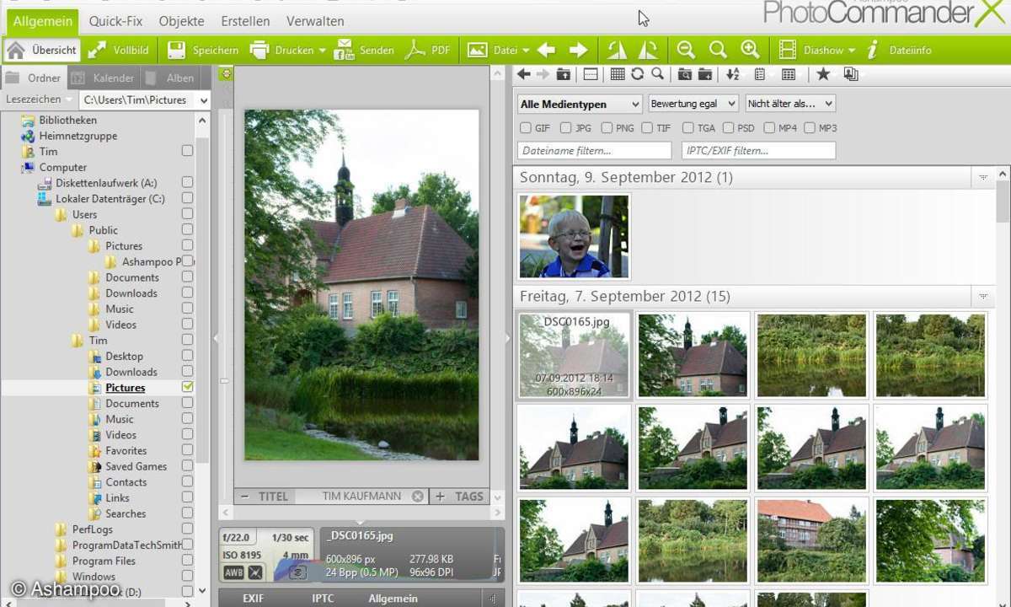Switch to the Alben panel tab

click(x=170, y=78)
